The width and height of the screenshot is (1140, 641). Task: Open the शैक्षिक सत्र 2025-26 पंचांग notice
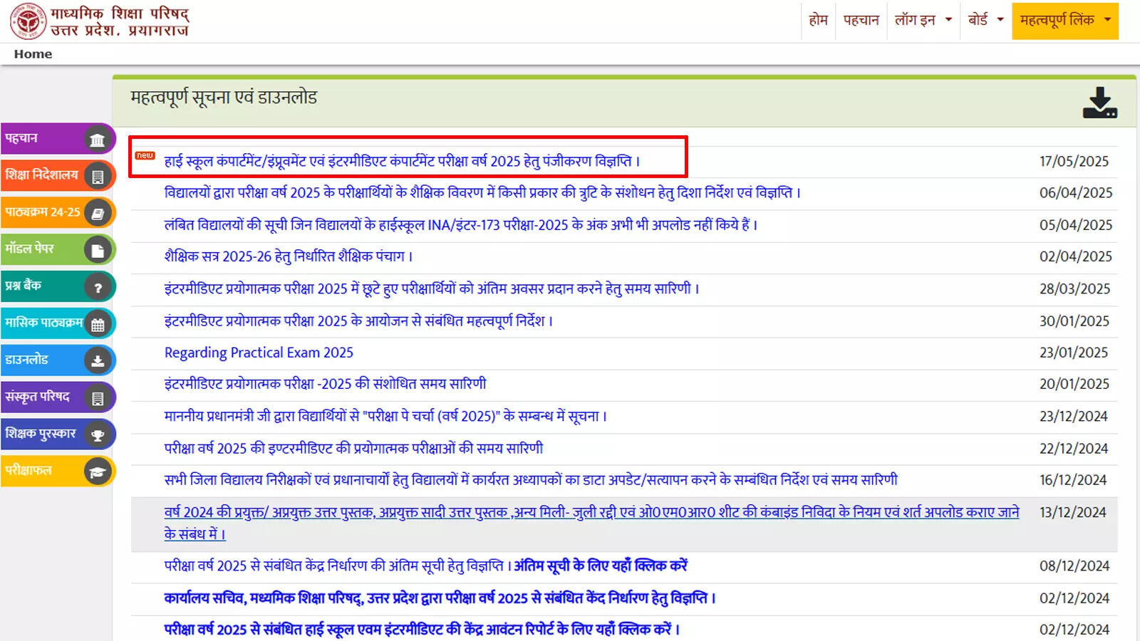289,256
